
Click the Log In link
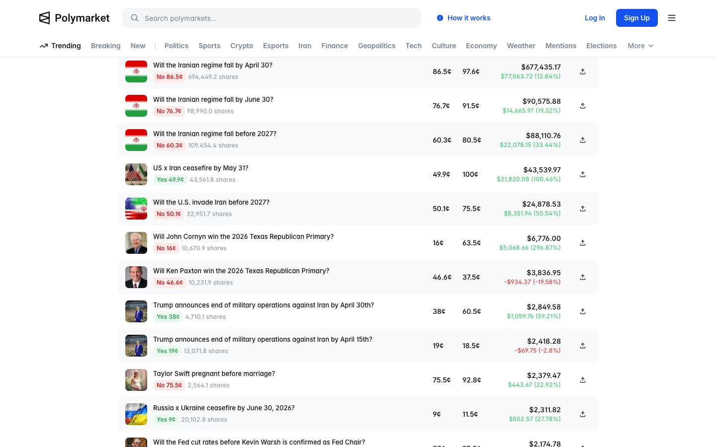pyautogui.click(x=595, y=18)
